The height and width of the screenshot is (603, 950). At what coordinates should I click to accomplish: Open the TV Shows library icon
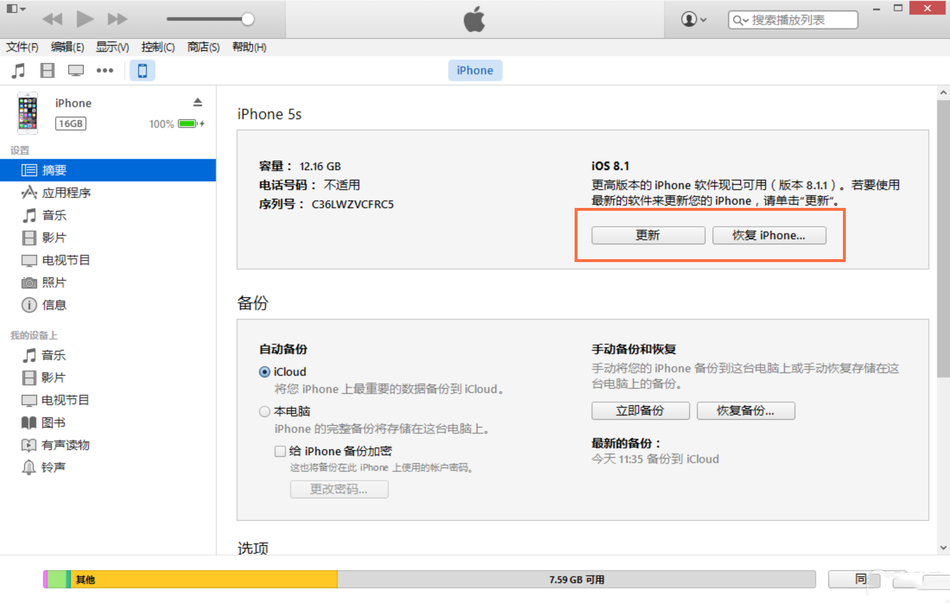click(x=76, y=71)
